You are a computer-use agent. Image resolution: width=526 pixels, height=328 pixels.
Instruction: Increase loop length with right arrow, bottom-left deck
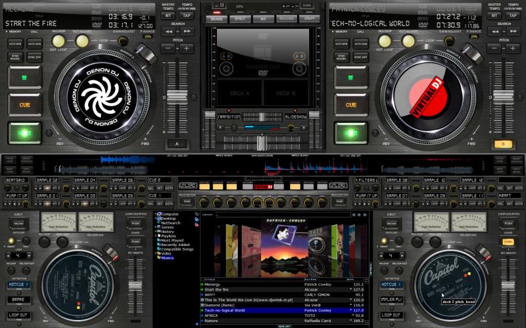tap(29, 256)
